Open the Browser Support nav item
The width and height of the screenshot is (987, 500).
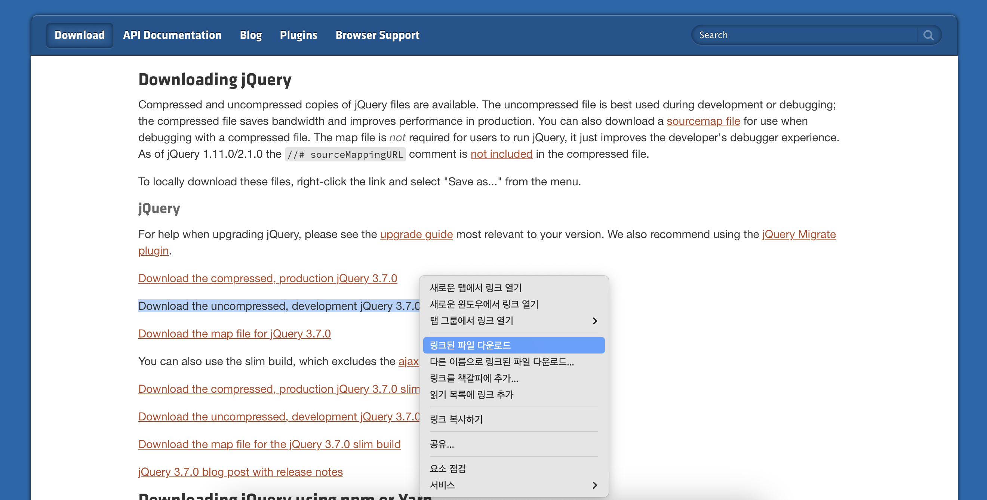[x=377, y=35]
